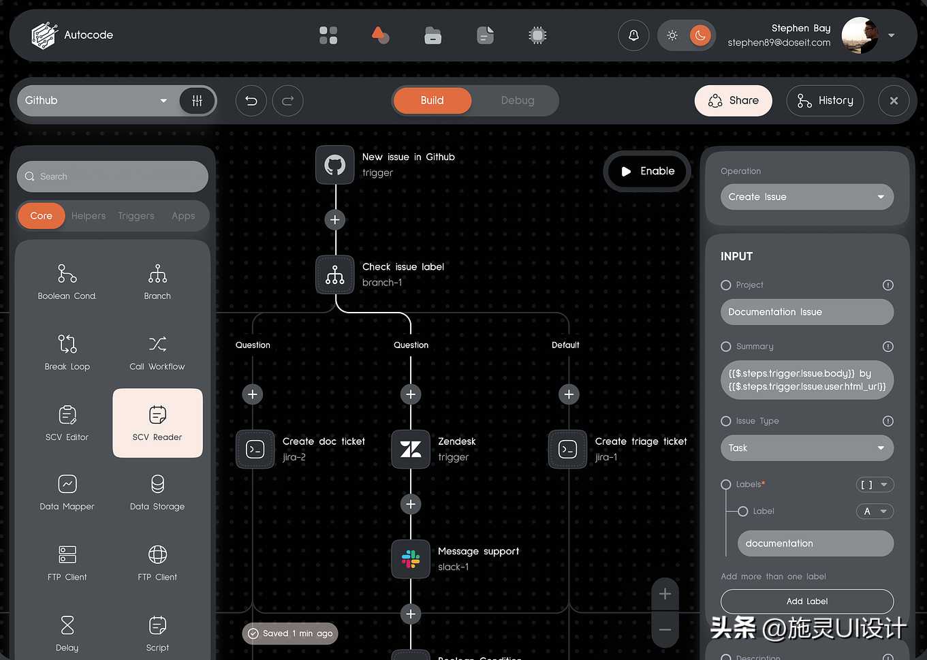Open the Labels array type dropdown
The image size is (927, 660).
(875, 485)
